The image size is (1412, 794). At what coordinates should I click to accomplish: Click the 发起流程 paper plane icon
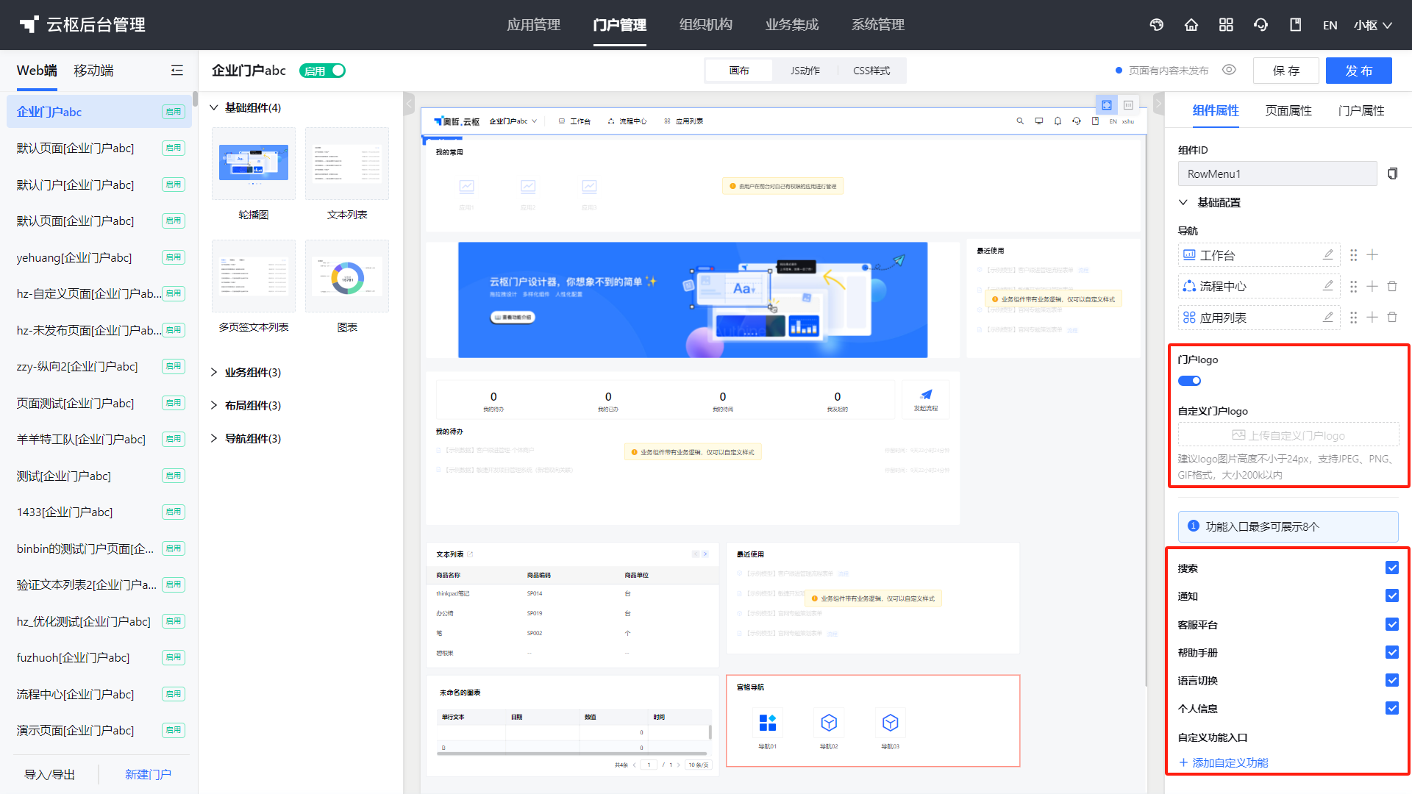click(x=926, y=395)
